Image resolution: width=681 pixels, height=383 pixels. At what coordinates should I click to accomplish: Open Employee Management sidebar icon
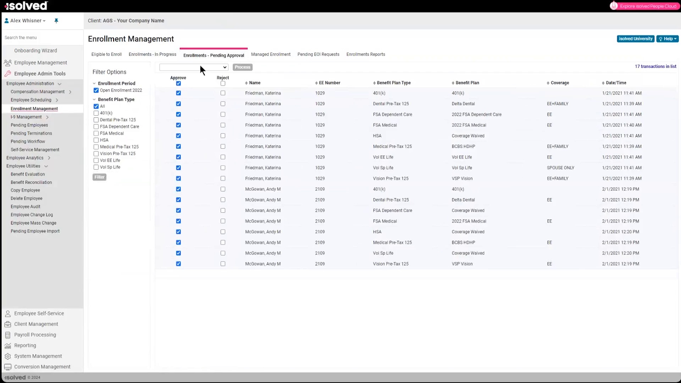point(8,63)
